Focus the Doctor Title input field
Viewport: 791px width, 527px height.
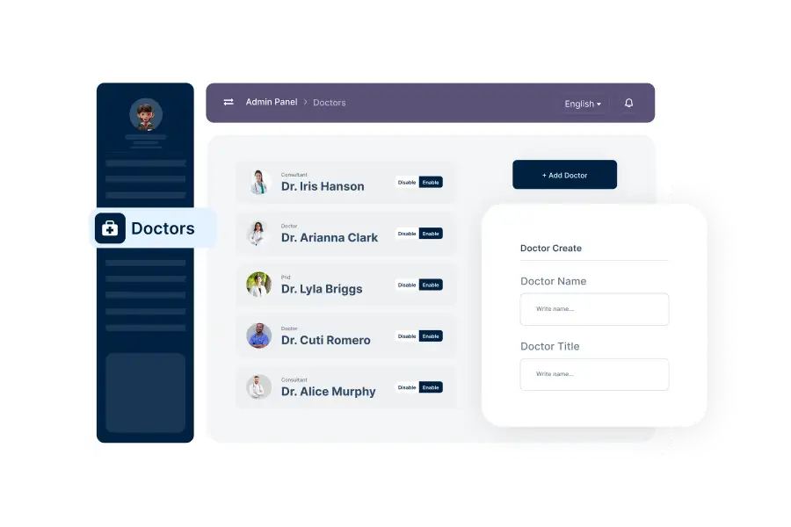(x=594, y=374)
